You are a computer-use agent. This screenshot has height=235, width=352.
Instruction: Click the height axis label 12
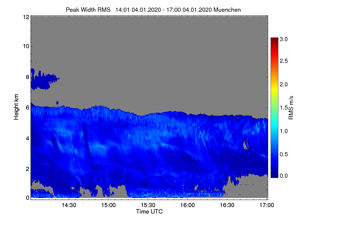click(26, 17)
